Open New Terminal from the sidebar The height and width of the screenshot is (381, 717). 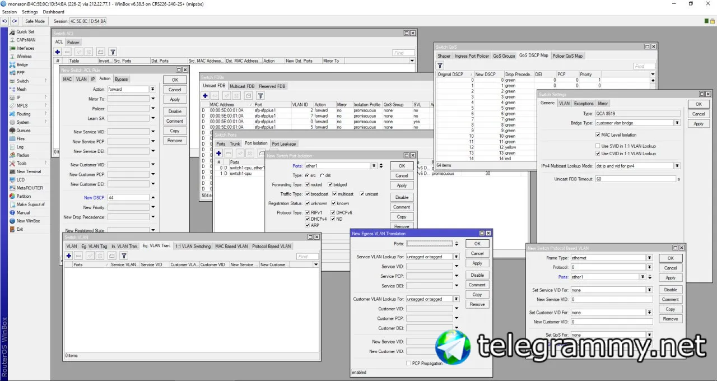click(x=29, y=171)
